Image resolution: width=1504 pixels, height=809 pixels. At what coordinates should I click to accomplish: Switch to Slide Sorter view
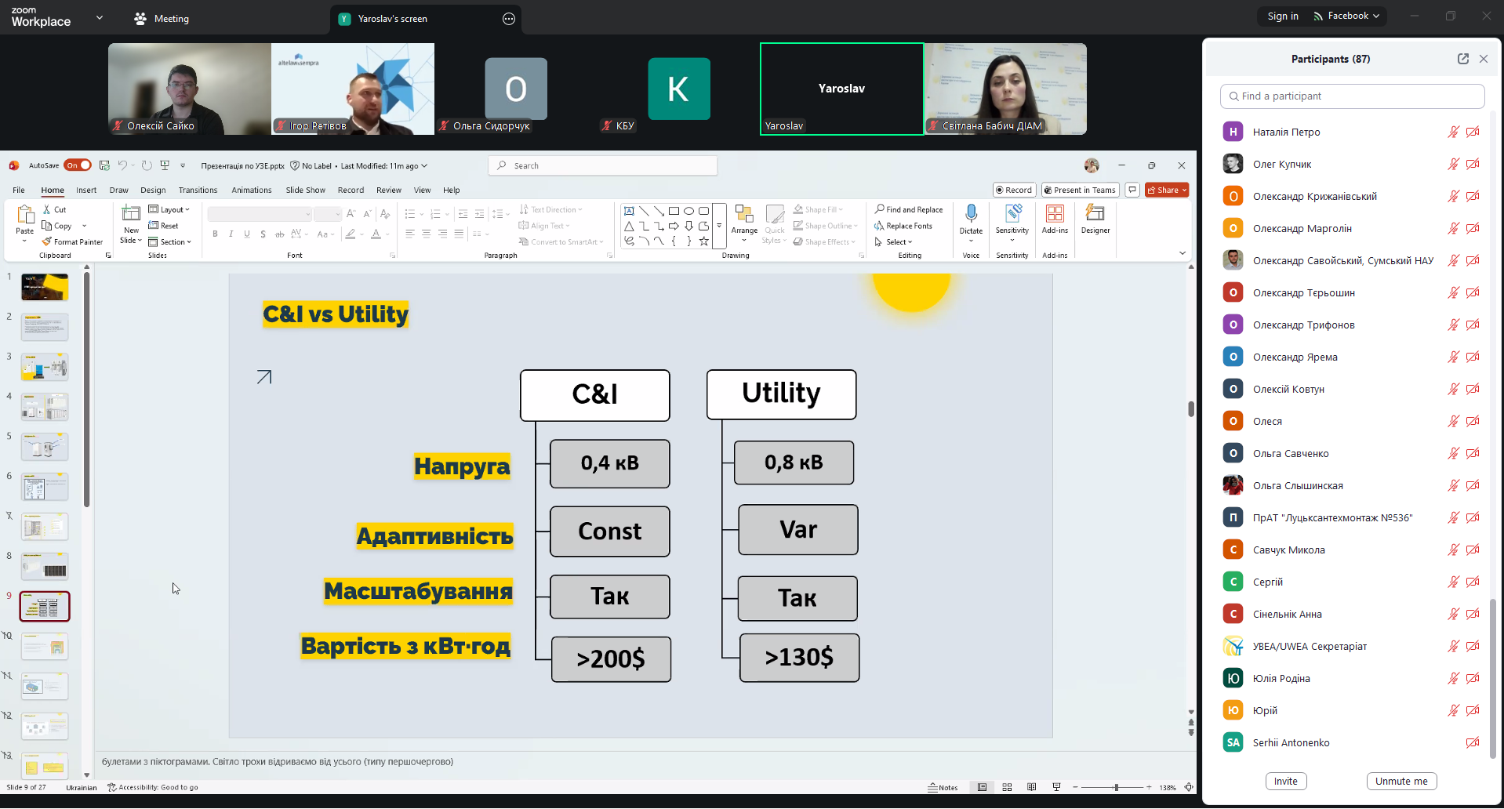pyautogui.click(x=1007, y=787)
